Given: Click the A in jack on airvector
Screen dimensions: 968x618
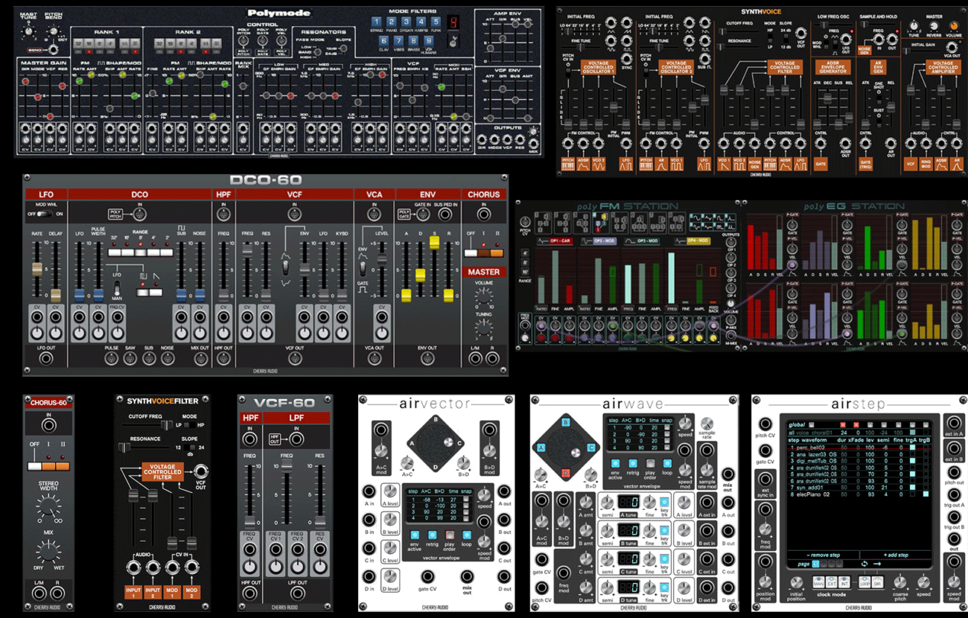Looking at the screenshot, I should (369, 492).
